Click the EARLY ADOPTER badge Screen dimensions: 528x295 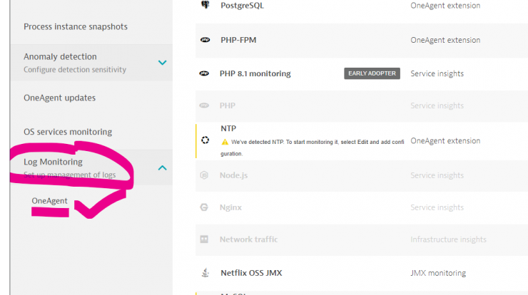pos(372,73)
